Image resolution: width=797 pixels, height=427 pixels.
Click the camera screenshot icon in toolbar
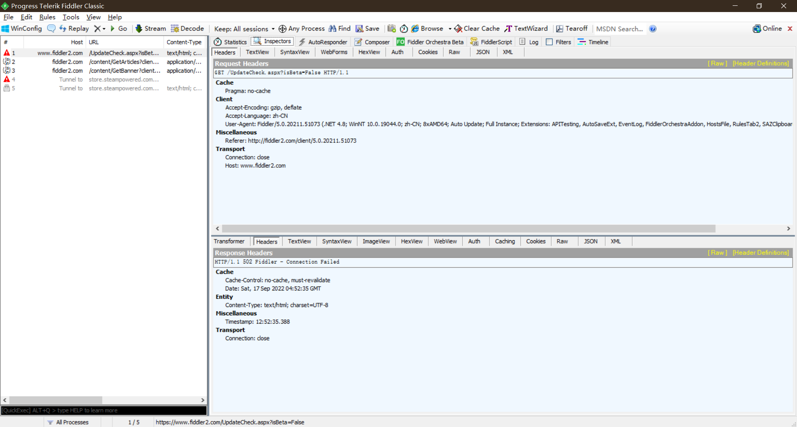pos(391,29)
